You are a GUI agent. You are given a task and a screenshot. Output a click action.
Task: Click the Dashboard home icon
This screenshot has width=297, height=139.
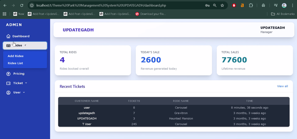[x=8, y=36]
